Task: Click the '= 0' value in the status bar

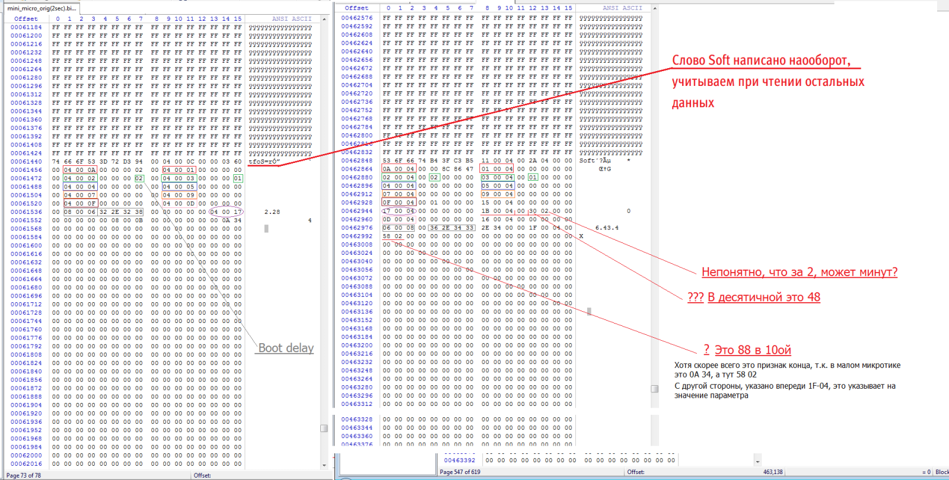Action: 926,472
